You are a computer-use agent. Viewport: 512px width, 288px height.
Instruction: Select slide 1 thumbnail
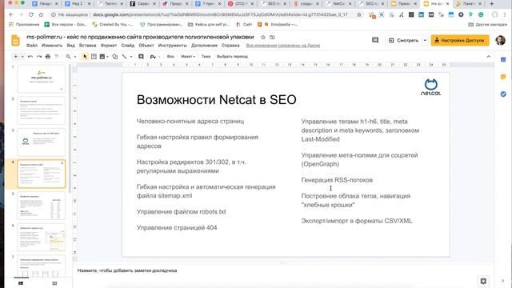pyautogui.click(x=41, y=78)
